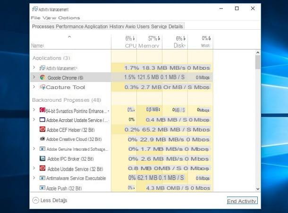The height and width of the screenshot is (213, 288).
Task: Open the View menu
Action: (50, 18)
